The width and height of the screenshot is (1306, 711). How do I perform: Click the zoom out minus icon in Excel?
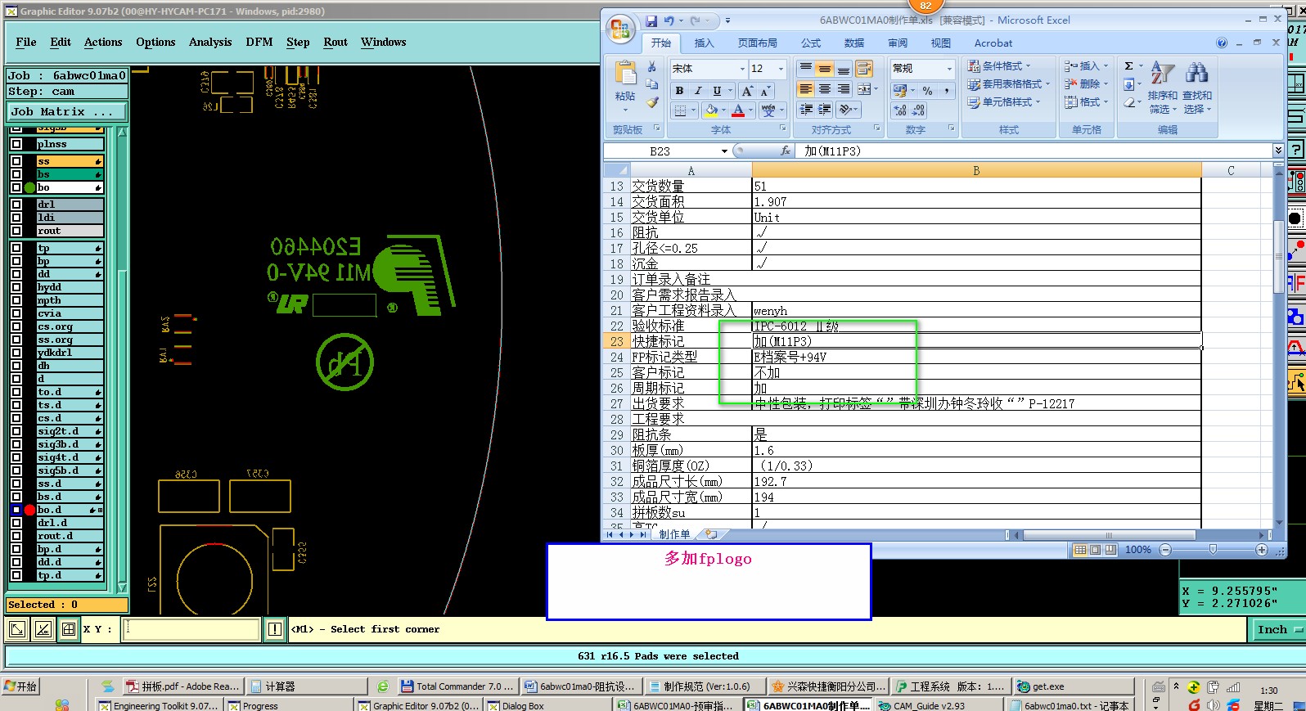1165,550
